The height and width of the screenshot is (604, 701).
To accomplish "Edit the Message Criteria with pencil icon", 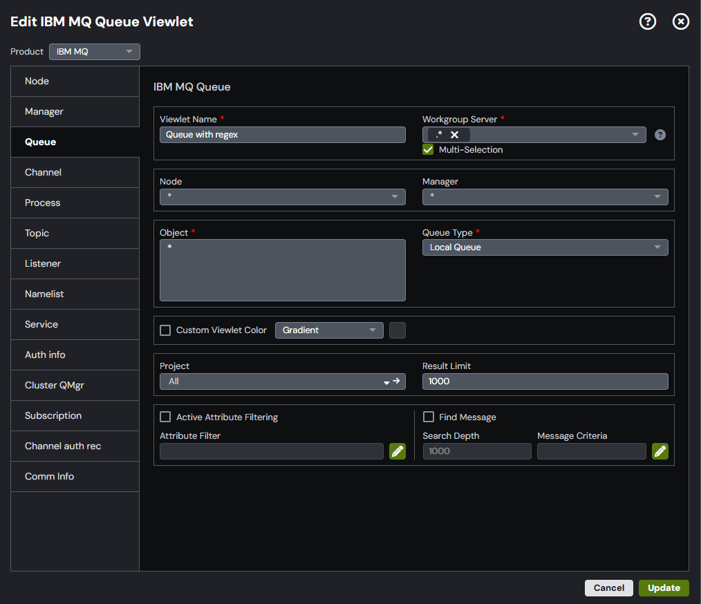I will pyautogui.click(x=660, y=451).
